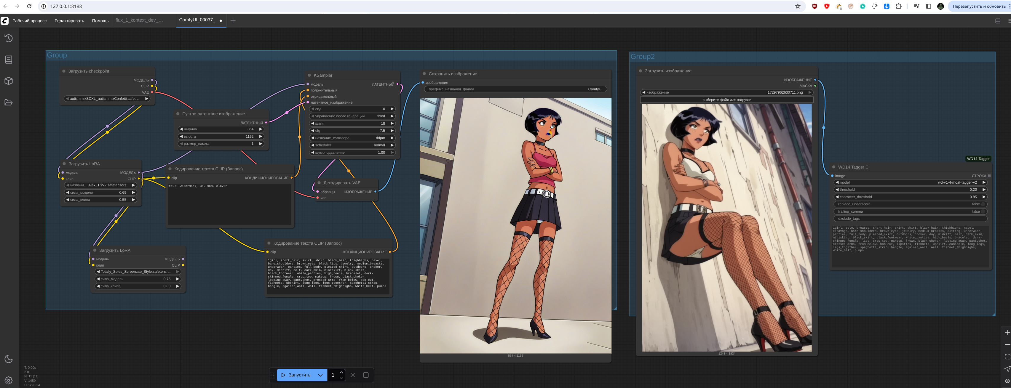Switch to ComfyUI_00037_ workflow tab
The image size is (1011, 388).
(x=197, y=20)
